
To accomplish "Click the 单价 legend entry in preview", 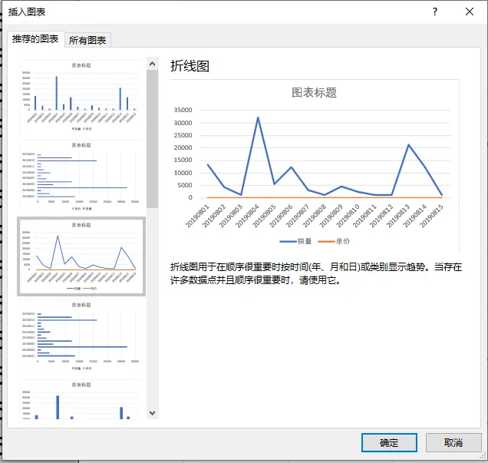I will point(334,241).
